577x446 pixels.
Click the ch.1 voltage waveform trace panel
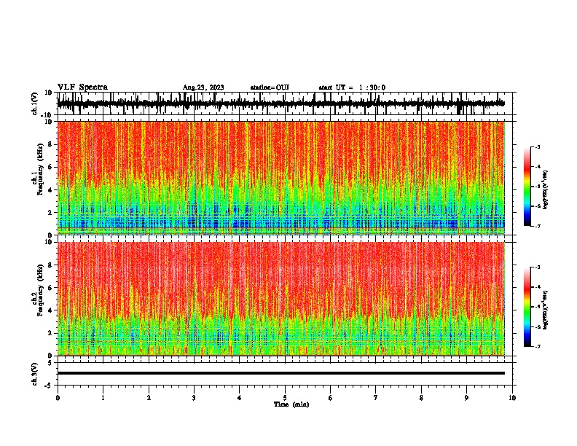pyautogui.click(x=285, y=103)
